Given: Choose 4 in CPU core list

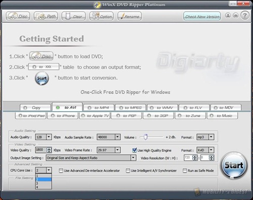Looking at the screenshot, I should coord(44,187).
